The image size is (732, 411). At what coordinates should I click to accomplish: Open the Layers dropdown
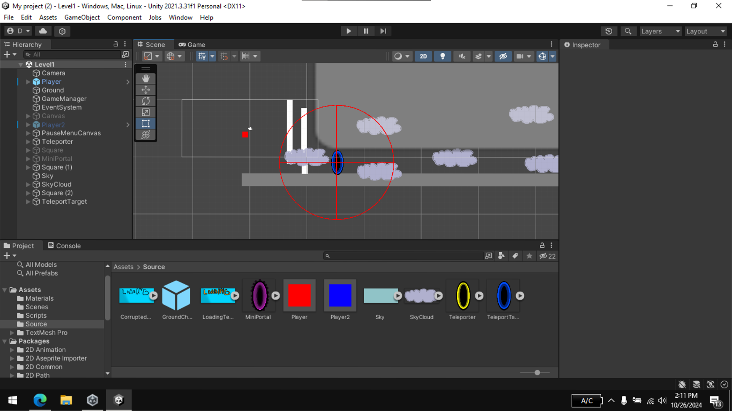tap(660, 31)
